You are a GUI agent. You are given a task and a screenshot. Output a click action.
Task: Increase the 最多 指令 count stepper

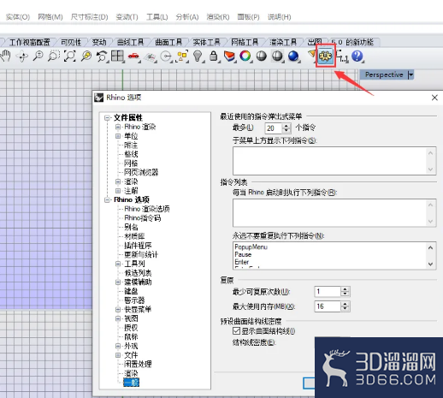(x=286, y=126)
